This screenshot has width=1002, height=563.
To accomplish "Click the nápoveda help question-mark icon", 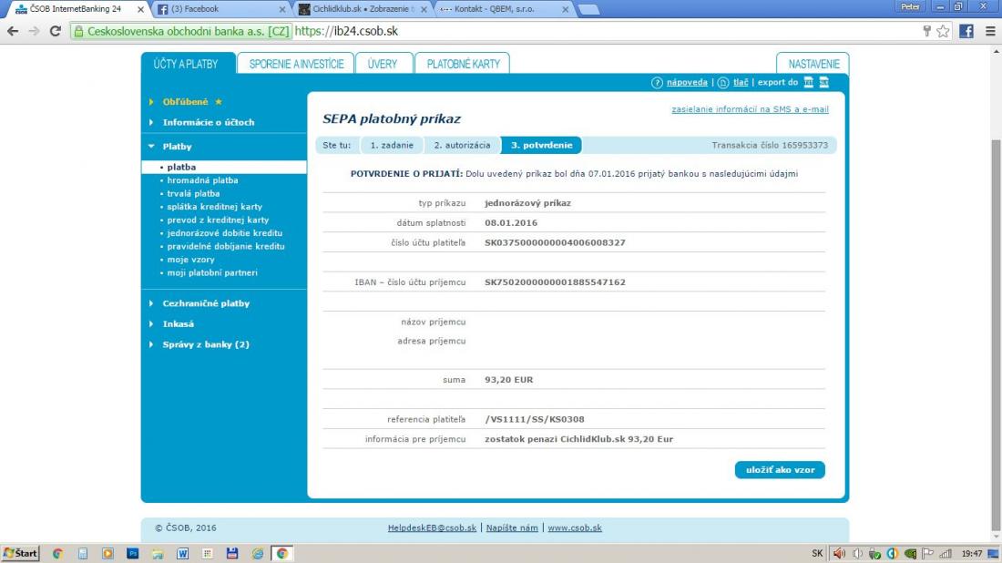I will (657, 82).
